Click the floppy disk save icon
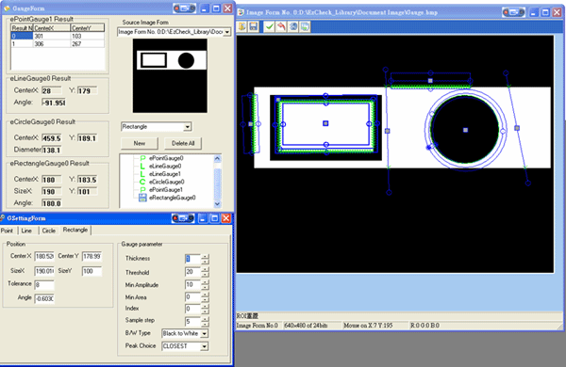 (254, 26)
